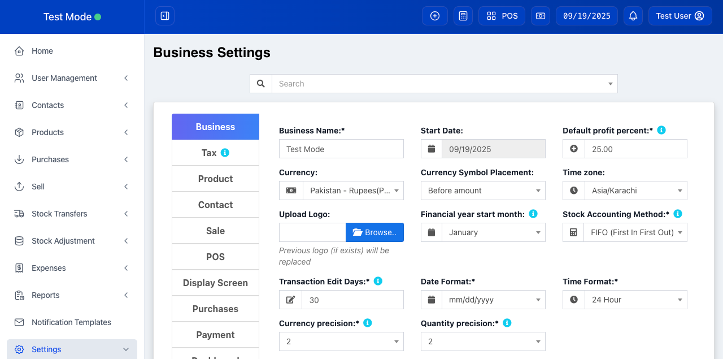This screenshot has width=723, height=359.
Task: Switch to the Product settings tab
Action: [x=215, y=179]
